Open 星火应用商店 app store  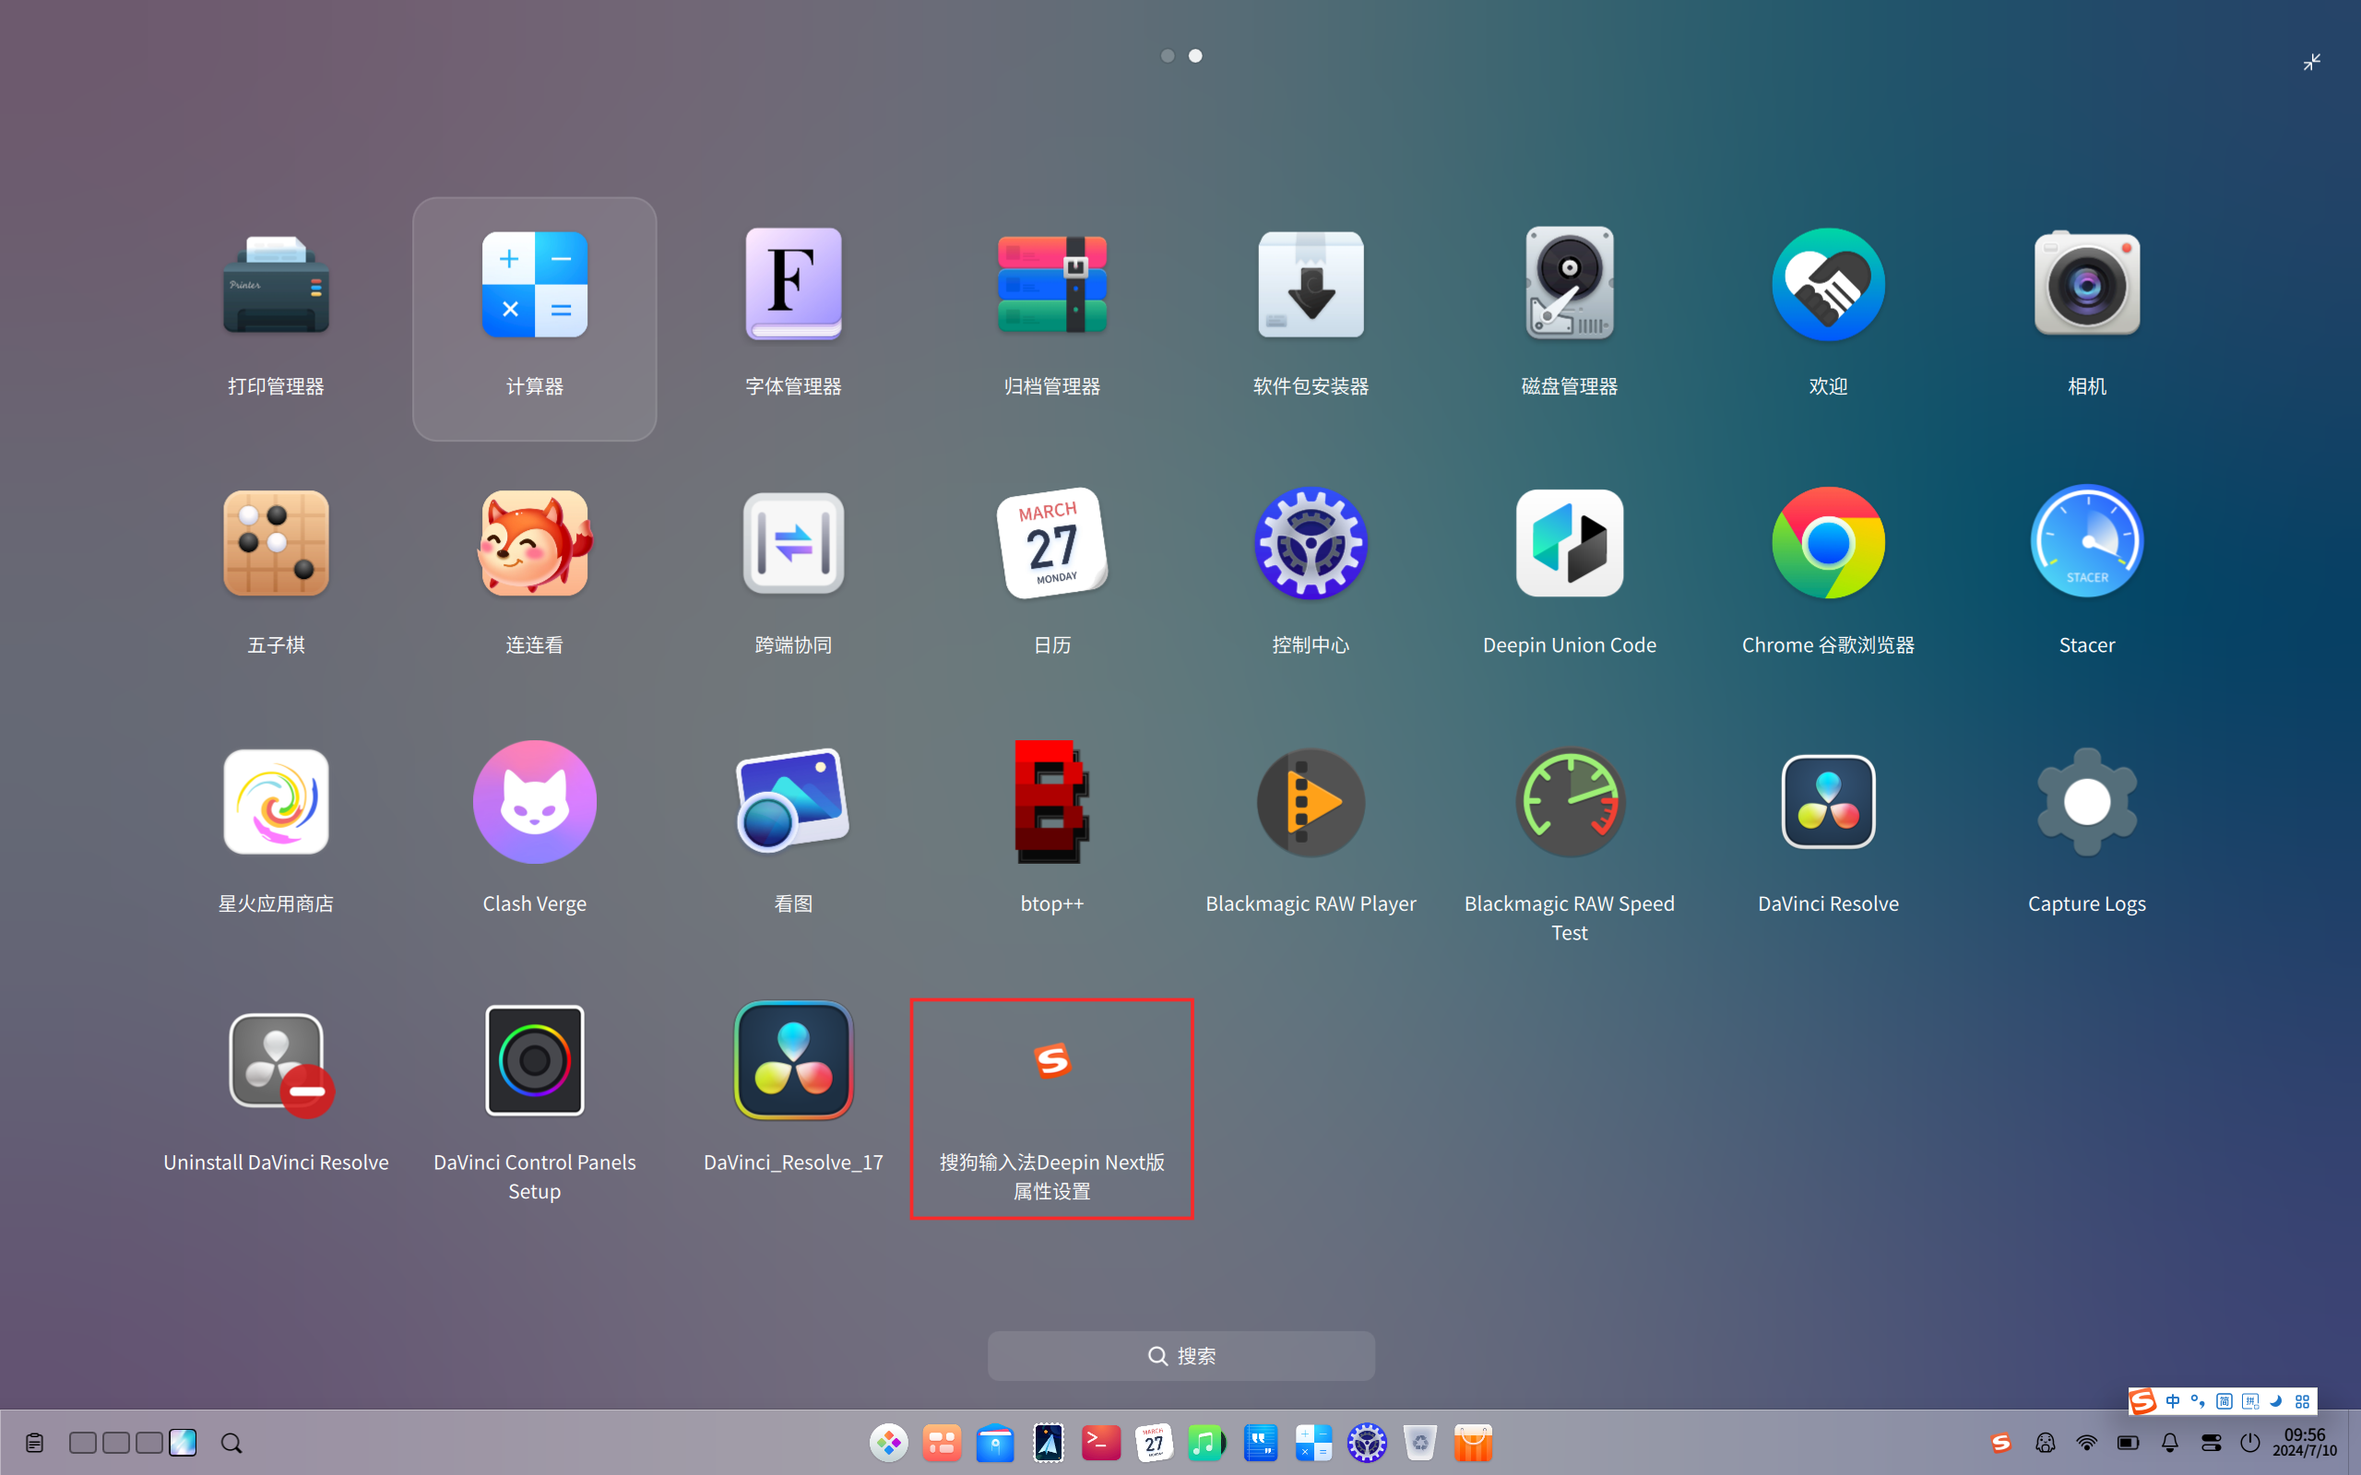pyautogui.click(x=276, y=832)
